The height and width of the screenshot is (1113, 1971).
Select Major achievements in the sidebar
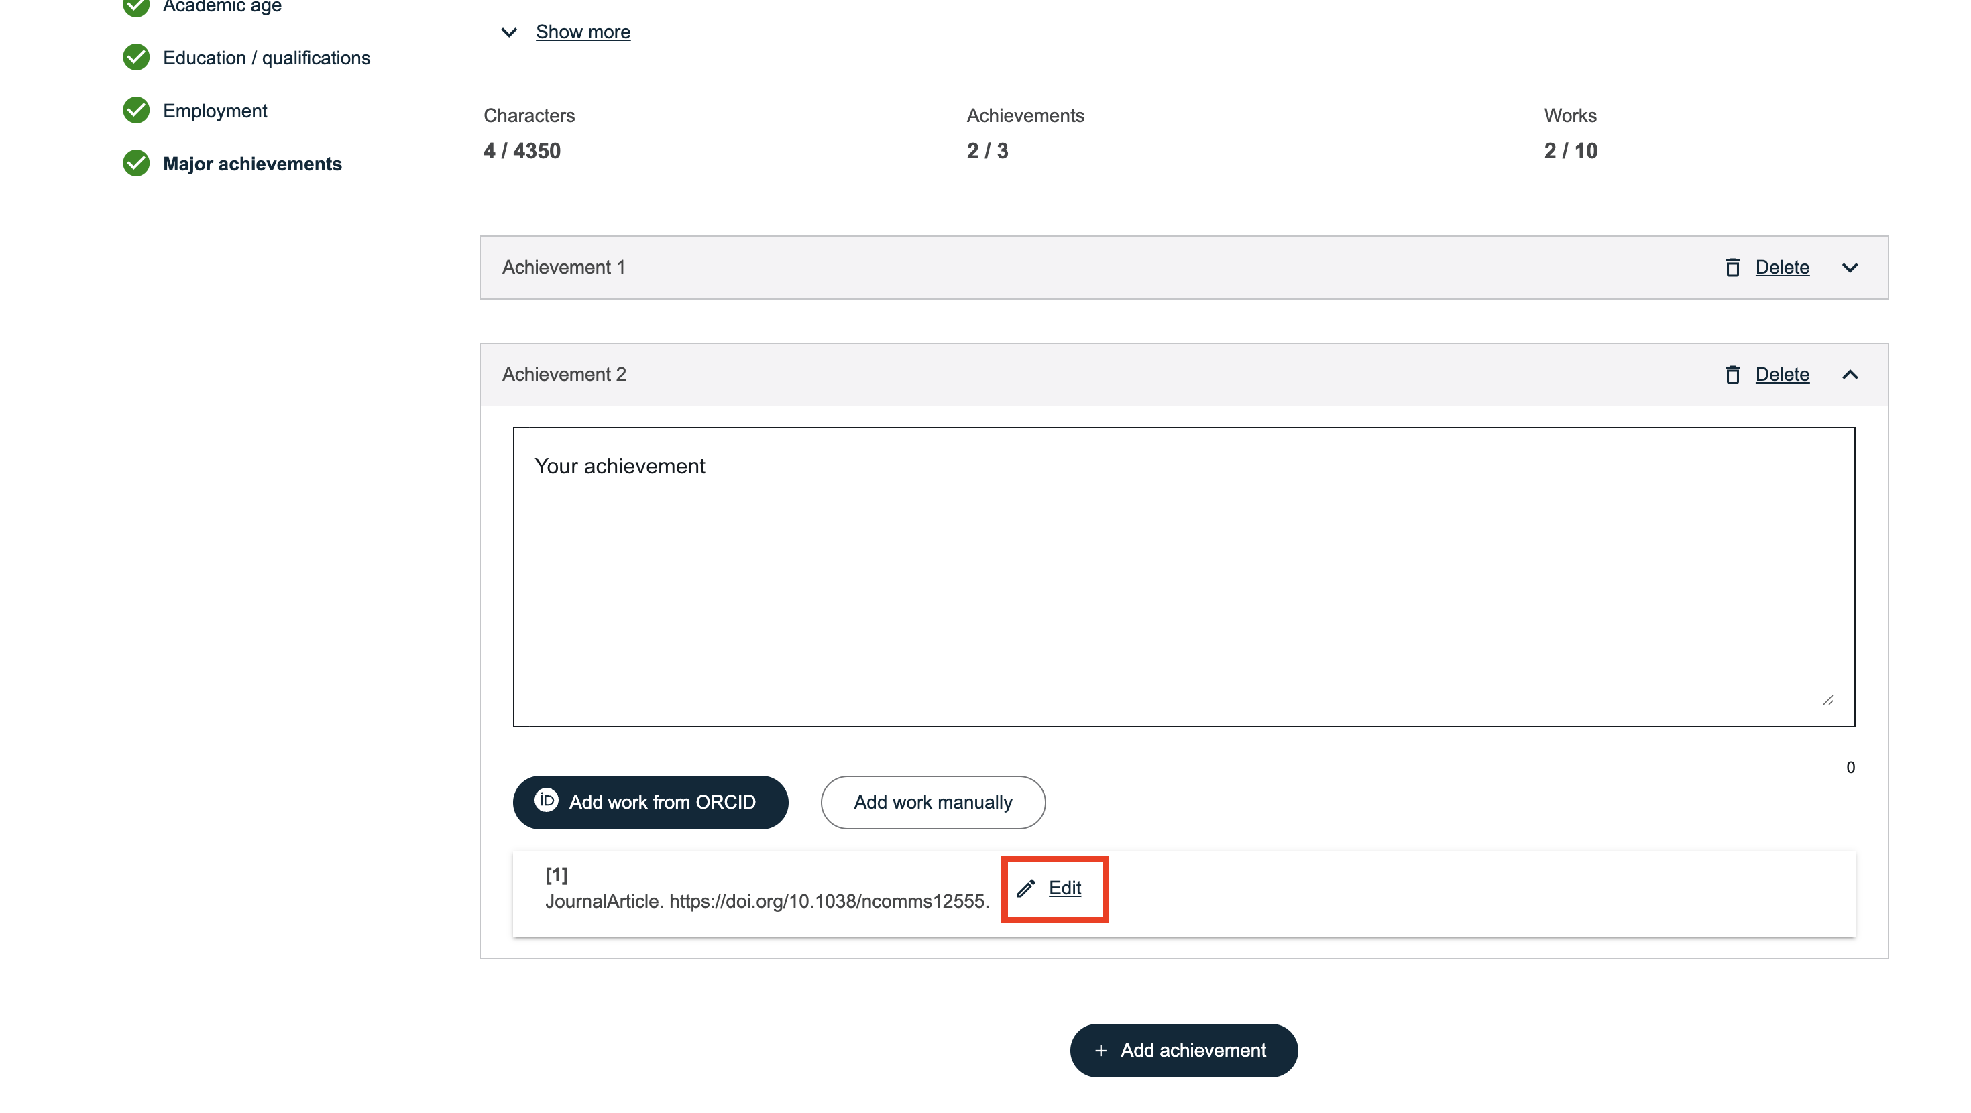251,164
